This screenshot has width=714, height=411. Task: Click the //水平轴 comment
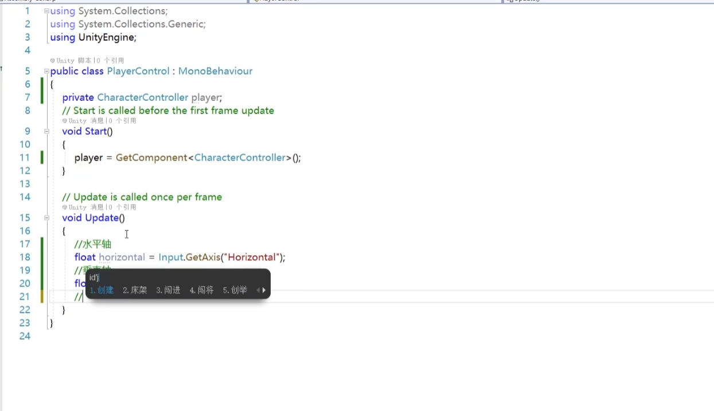point(92,244)
